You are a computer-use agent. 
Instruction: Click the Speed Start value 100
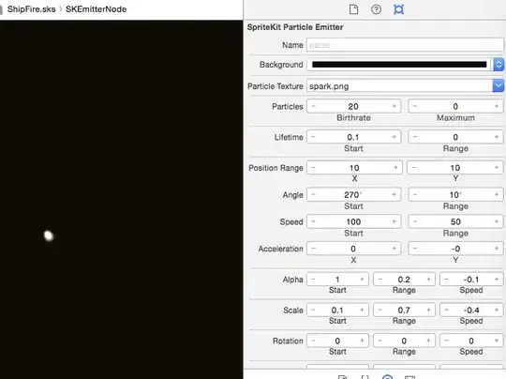[x=353, y=221]
